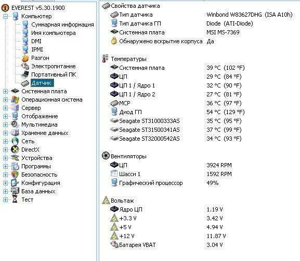
Task: Click the Системная плата tree icon
Action: coord(15,91)
